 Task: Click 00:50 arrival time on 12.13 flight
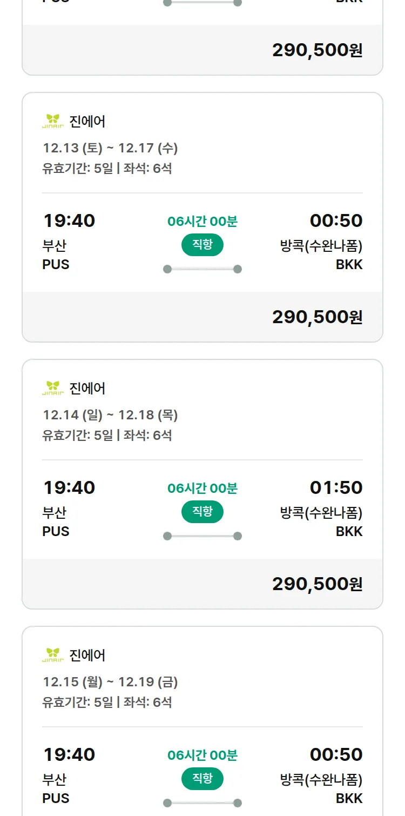(x=336, y=220)
